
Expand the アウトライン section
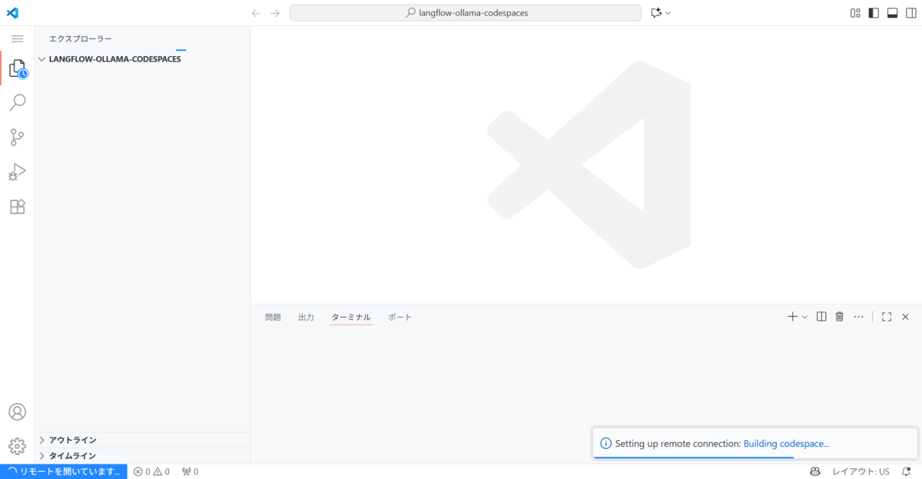tap(142, 440)
